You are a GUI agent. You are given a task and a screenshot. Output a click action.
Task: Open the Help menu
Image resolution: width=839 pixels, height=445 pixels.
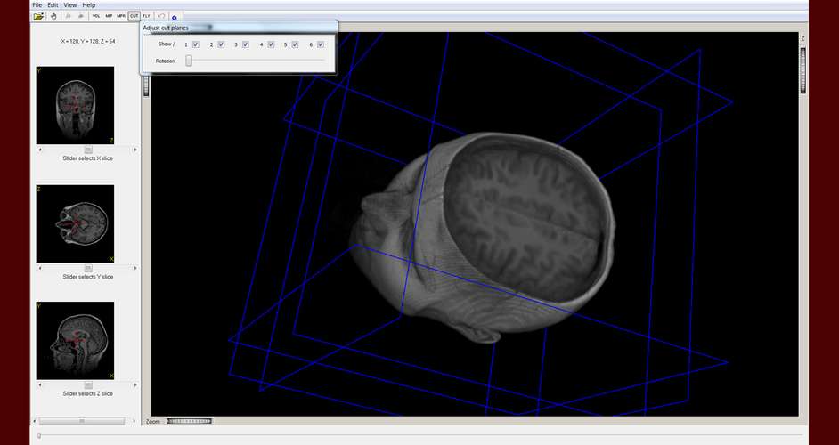tap(89, 4)
